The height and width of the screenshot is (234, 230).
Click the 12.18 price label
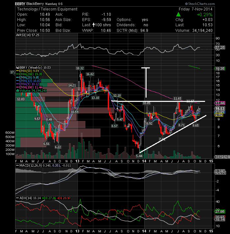(117, 96)
